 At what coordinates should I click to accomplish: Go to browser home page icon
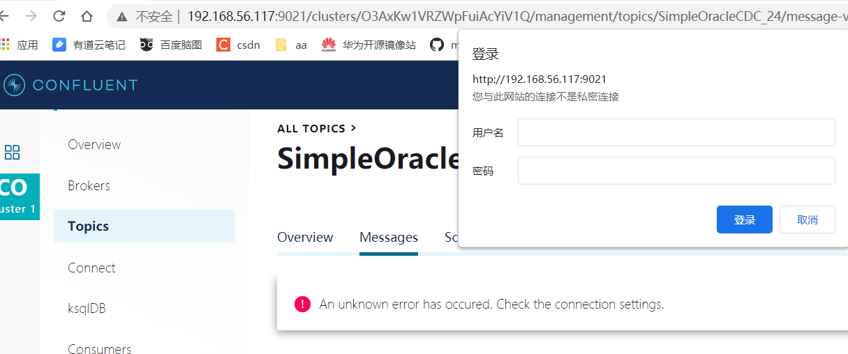pos(87,16)
